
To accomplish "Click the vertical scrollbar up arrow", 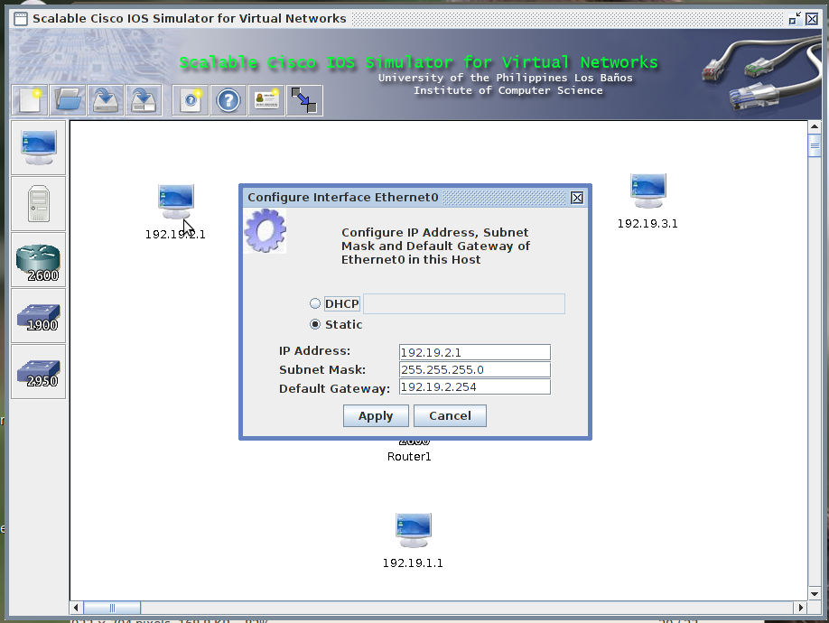I will pos(815,126).
